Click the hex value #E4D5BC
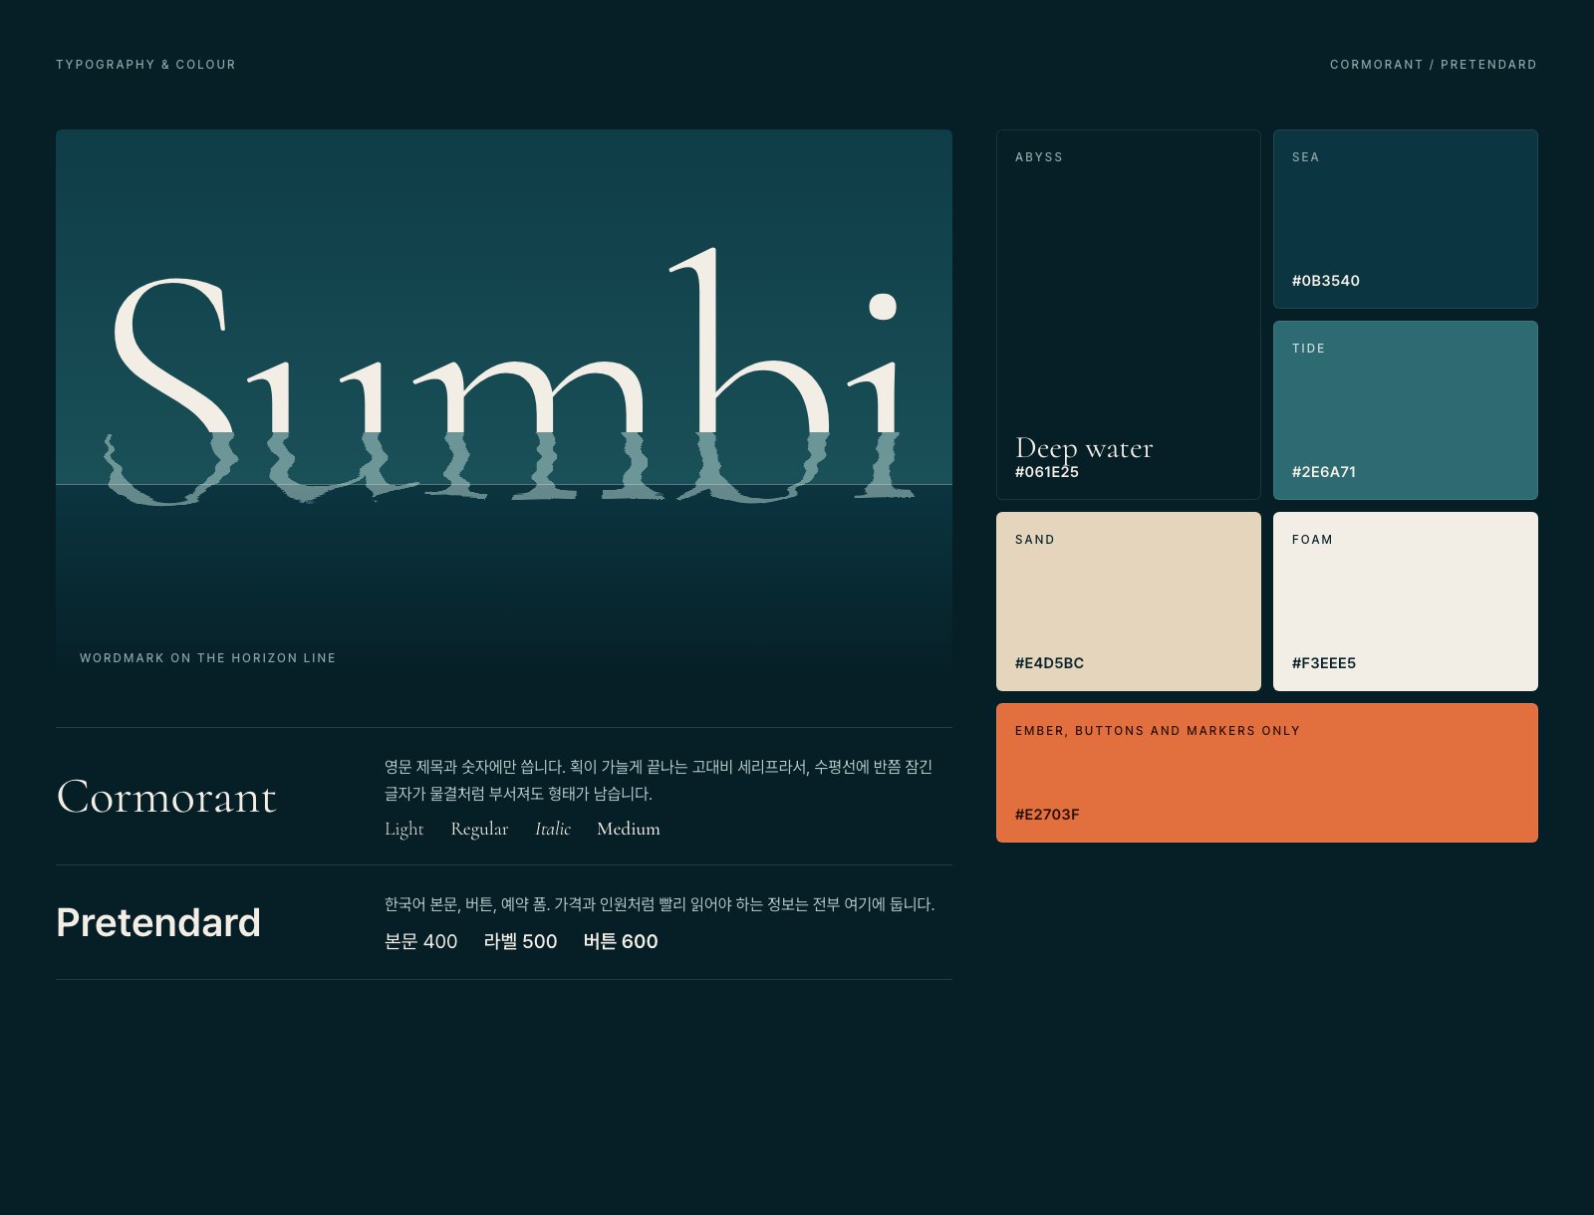This screenshot has height=1215, width=1594. (x=1049, y=663)
